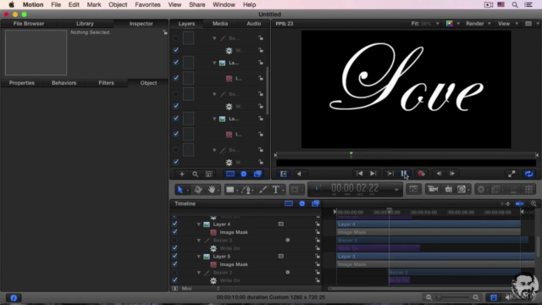This screenshot has height=305, width=542.
Task: Switch to the File Browser tab
Action: (29, 24)
